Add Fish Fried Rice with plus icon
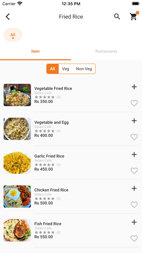This screenshot has width=142, height=253. click(x=134, y=222)
